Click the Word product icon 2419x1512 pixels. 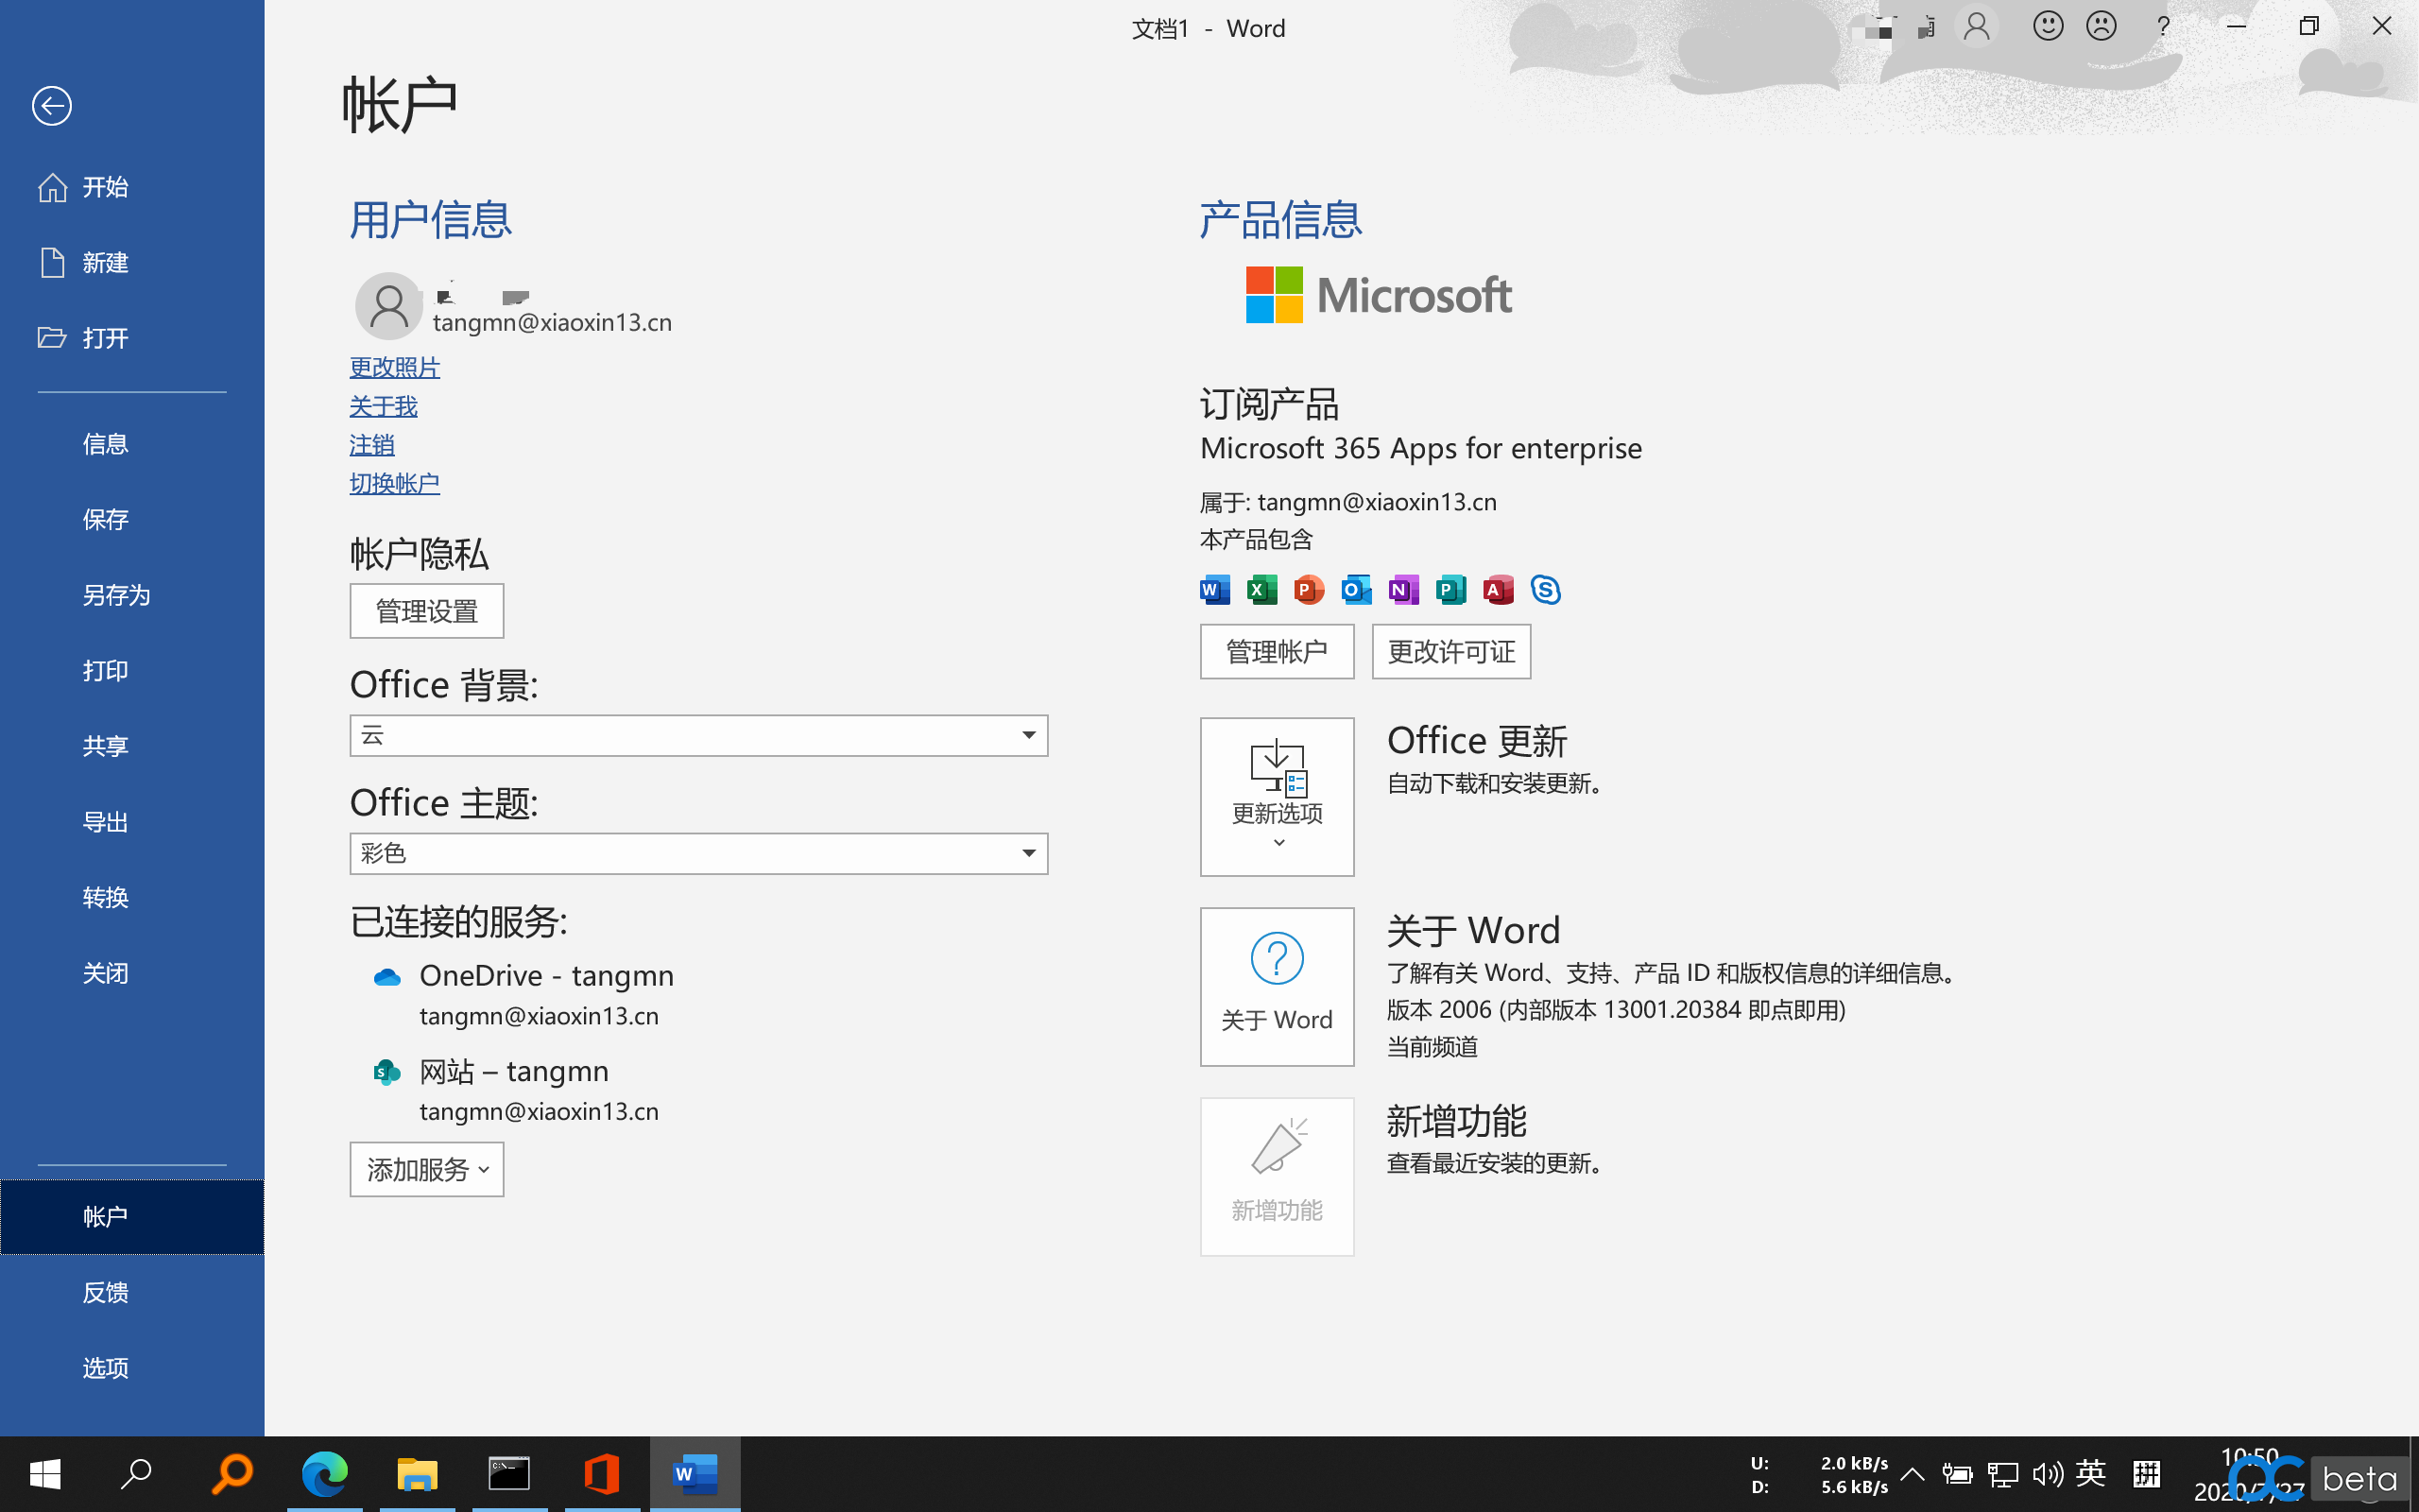(x=1215, y=590)
